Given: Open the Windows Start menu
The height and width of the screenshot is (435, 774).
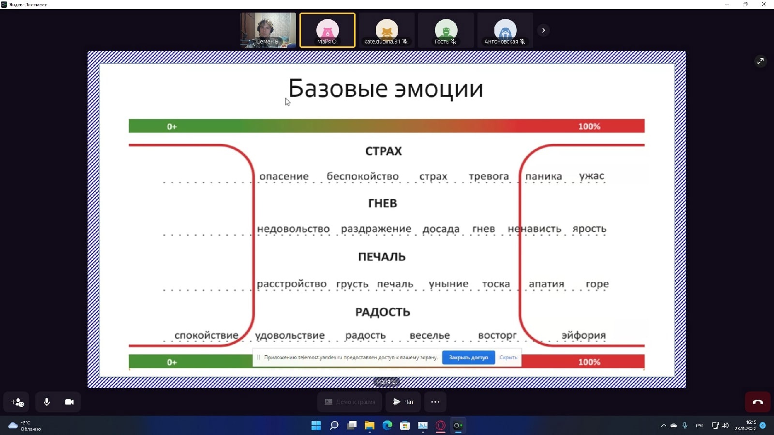Looking at the screenshot, I should [316, 425].
